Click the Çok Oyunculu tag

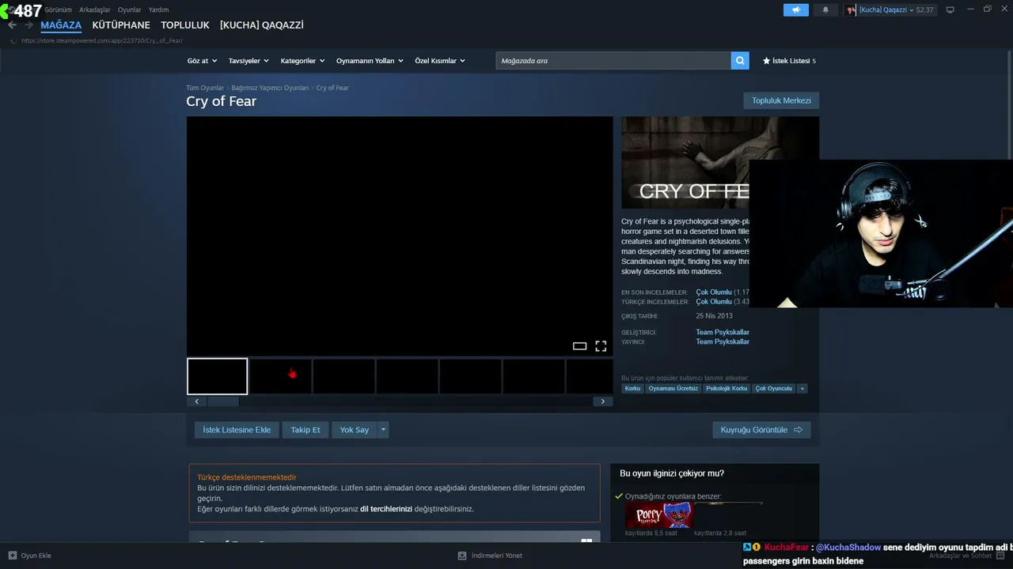(x=774, y=388)
